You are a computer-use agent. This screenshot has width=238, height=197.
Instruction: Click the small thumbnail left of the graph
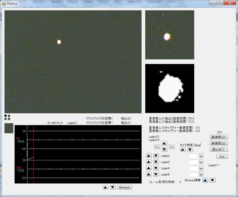coord(9,128)
